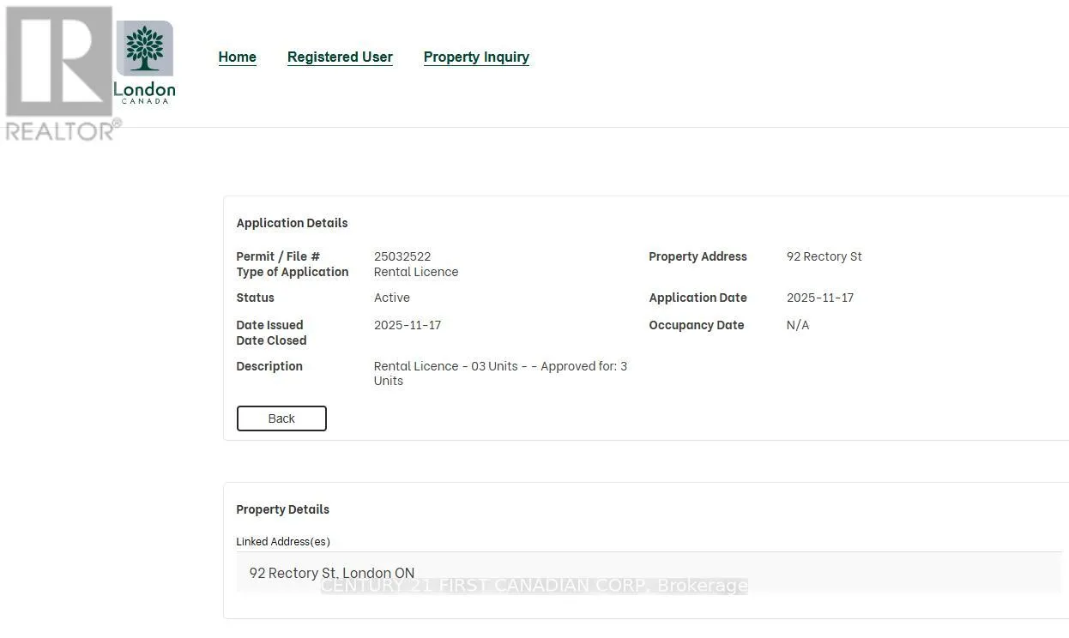Click permit number 25032522
The width and height of the screenshot is (1069, 638).
402,256
